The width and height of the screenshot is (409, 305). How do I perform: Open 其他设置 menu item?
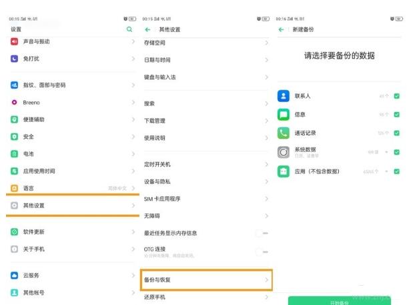pyautogui.click(x=70, y=206)
